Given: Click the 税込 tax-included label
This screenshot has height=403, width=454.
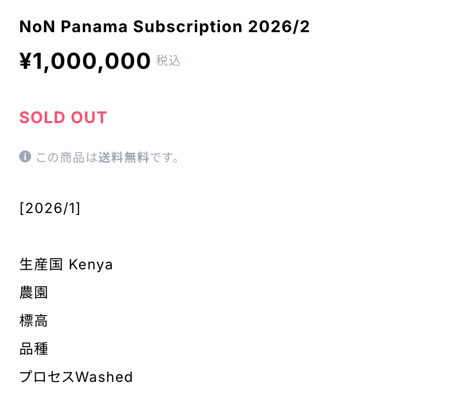Looking at the screenshot, I should (168, 61).
